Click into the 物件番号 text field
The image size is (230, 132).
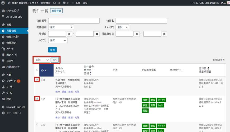click(x=74, y=21)
